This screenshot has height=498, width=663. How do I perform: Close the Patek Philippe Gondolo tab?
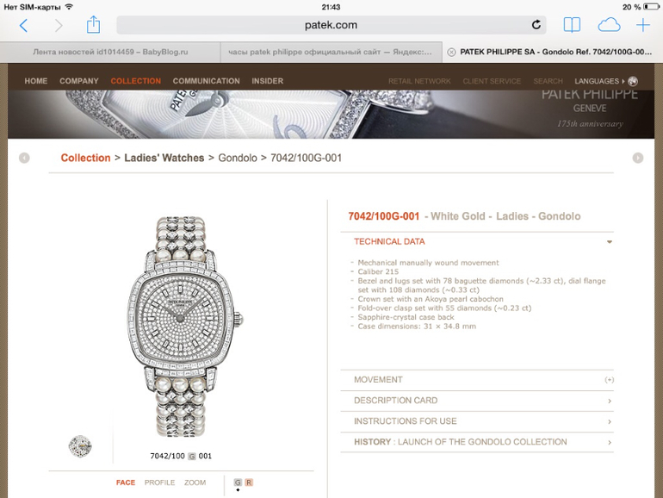(x=451, y=52)
